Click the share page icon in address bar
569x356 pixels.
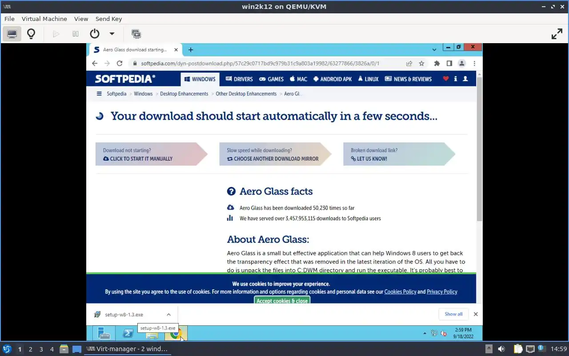click(409, 63)
